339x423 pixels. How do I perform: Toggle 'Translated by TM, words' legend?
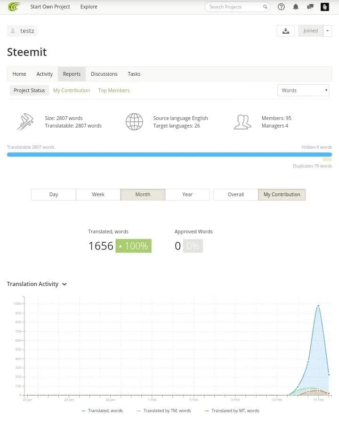pos(164,411)
